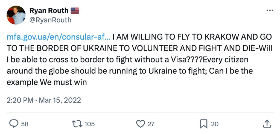Click the 105 reposts count
The width and height of the screenshot is (280, 134).
89,124
